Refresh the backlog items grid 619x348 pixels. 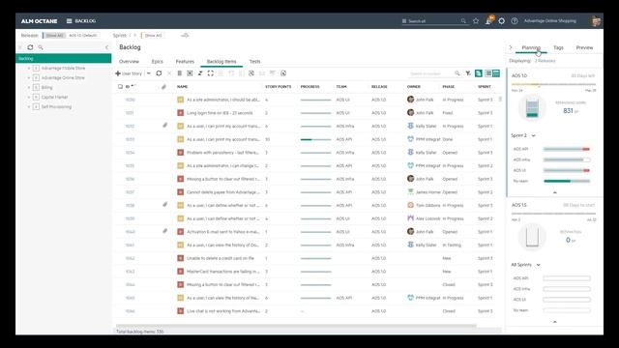(x=159, y=73)
